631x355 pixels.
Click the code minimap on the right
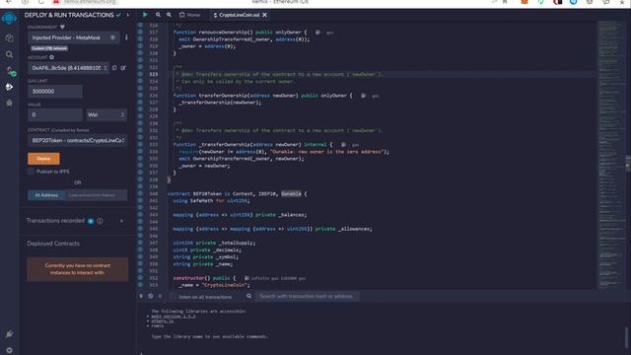610,155
